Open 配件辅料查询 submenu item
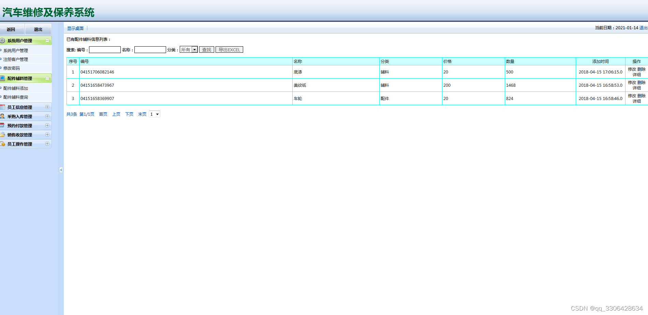Image resolution: width=648 pixels, height=315 pixels. pyautogui.click(x=16, y=97)
